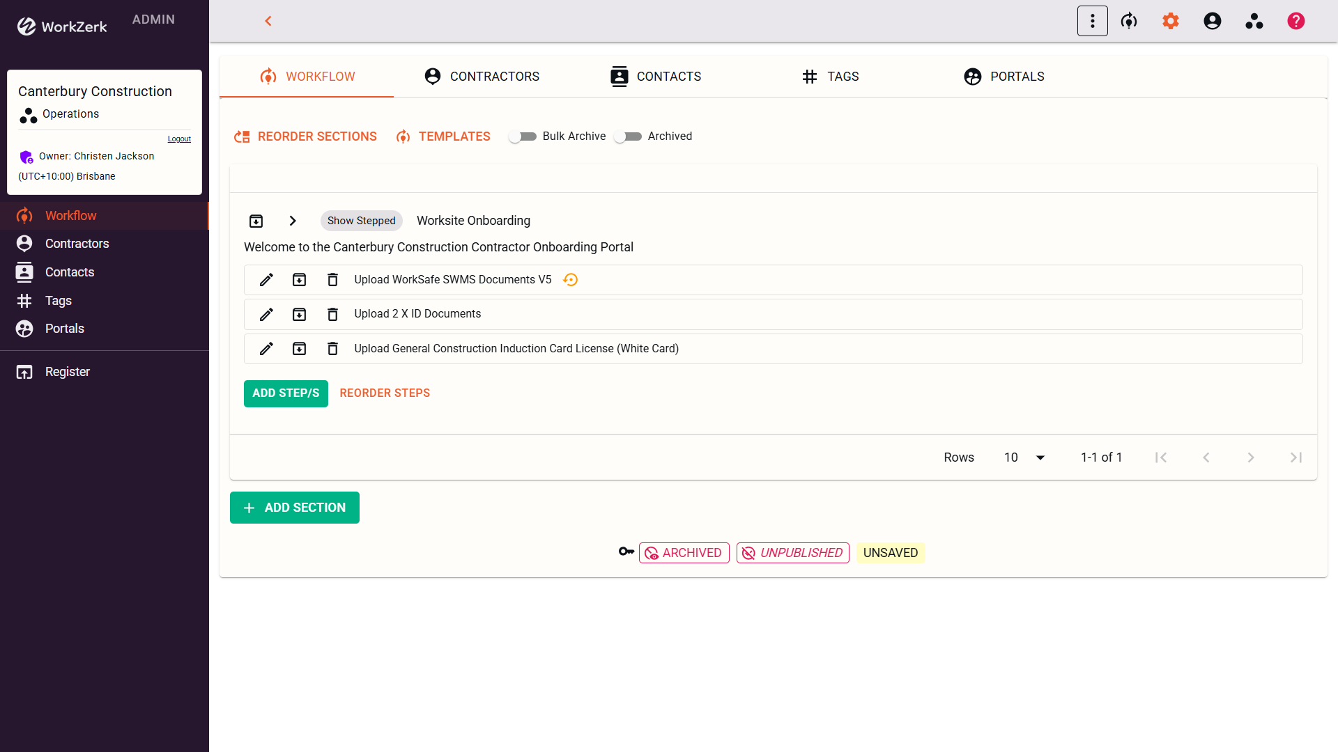The image size is (1338, 752).
Task: Open the Rows per page dropdown
Action: click(x=1024, y=457)
